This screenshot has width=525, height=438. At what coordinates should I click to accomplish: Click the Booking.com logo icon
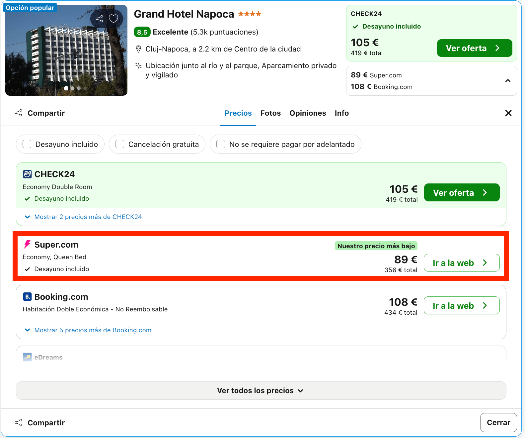(x=27, y=296)
